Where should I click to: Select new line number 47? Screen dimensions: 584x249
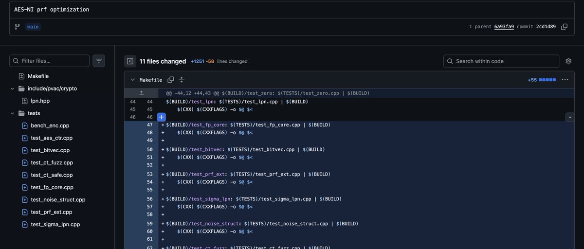click(x=150, y=125)
